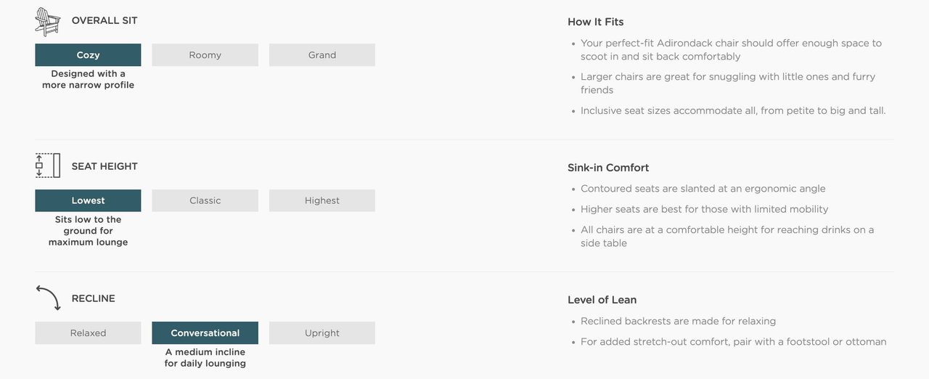Click the How It Fits heading
The image size is (929, 379).
[x=595, y=22]
